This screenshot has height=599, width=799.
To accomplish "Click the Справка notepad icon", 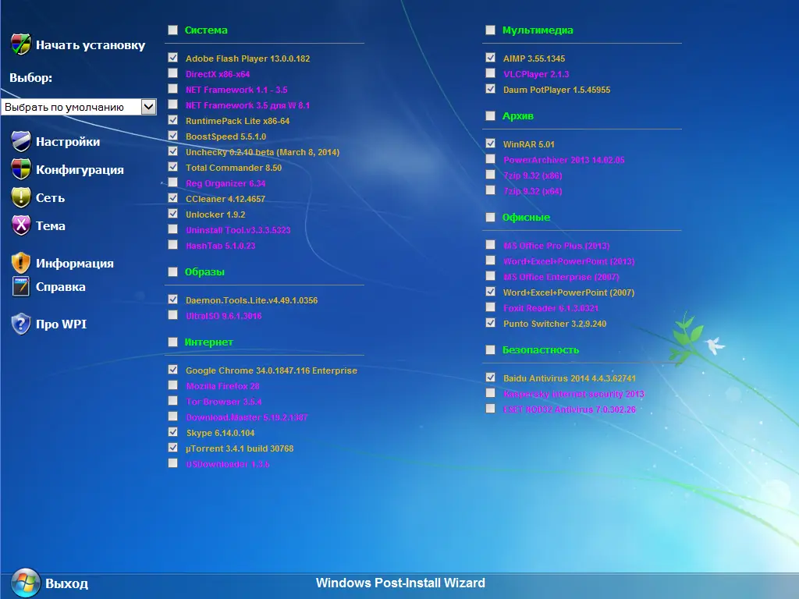I will [x=21, y=286].
